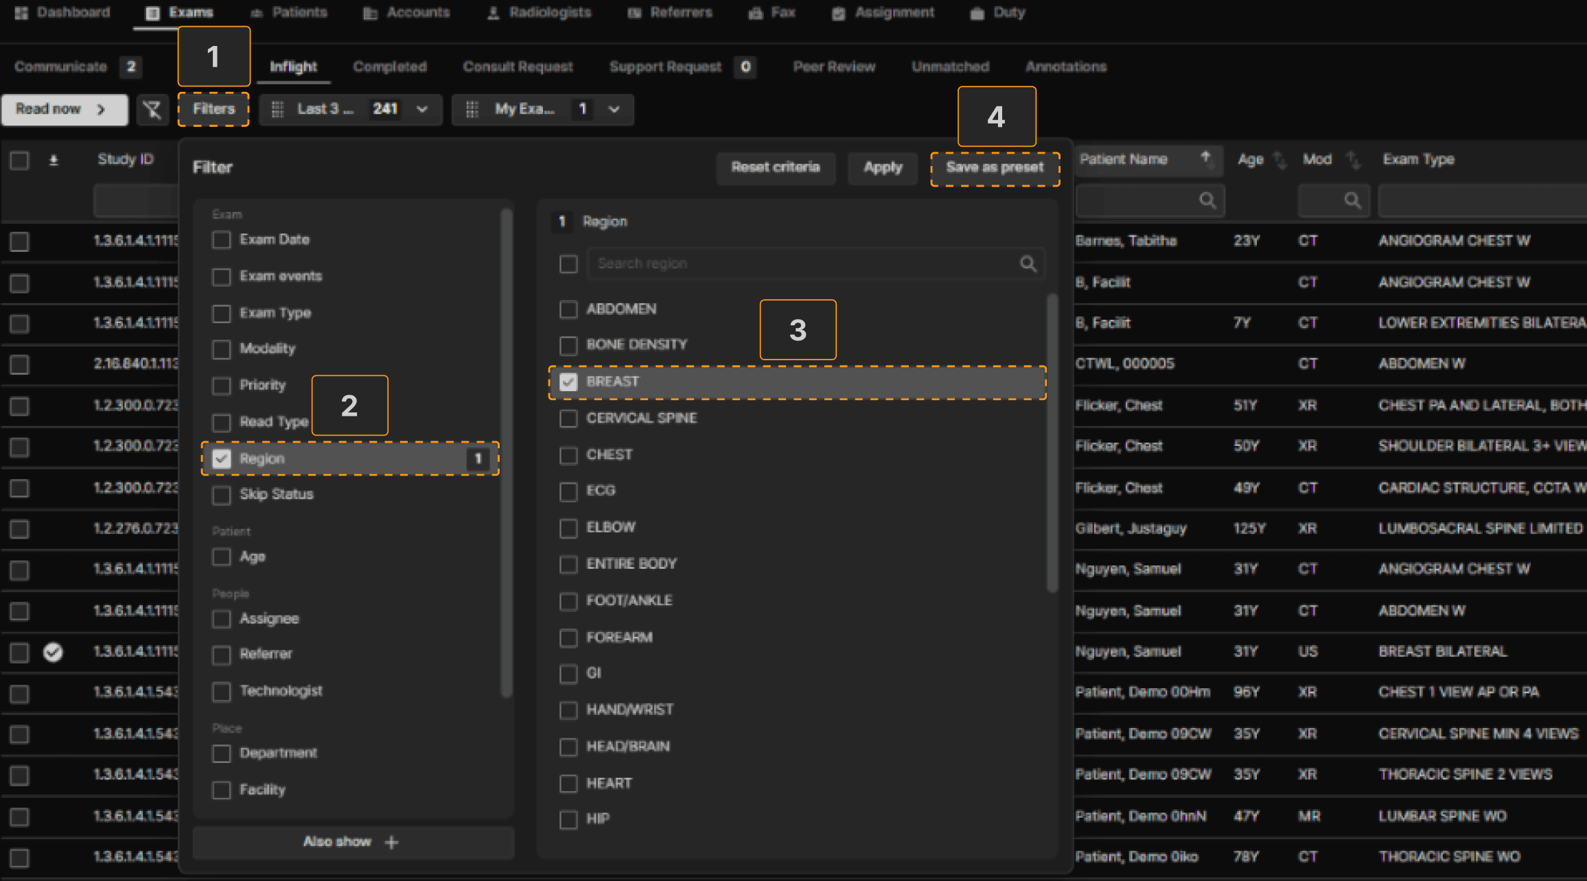Click the completed checkmark icon on row
This screenshot has width=1587, height=881.
53,652
